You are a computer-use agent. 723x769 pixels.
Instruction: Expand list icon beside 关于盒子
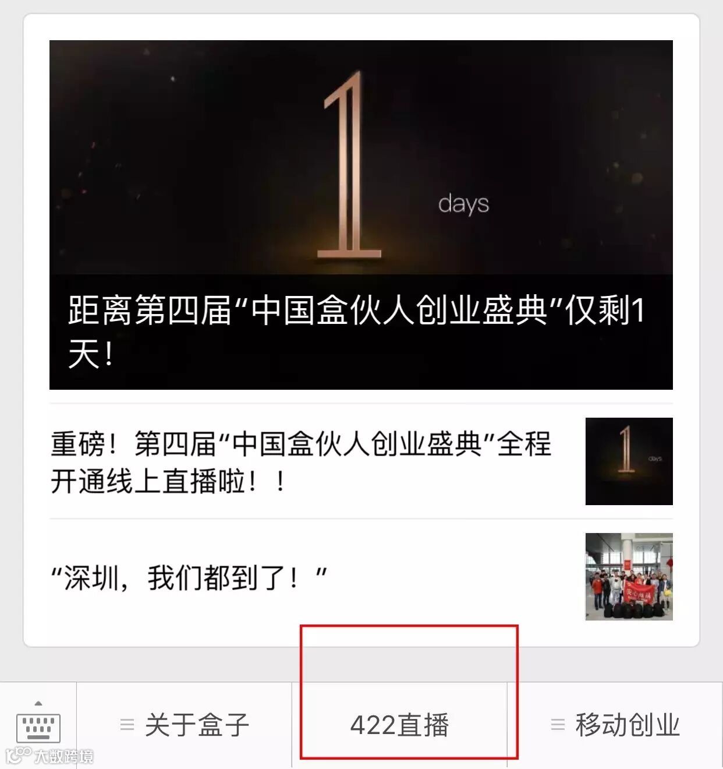127,725
